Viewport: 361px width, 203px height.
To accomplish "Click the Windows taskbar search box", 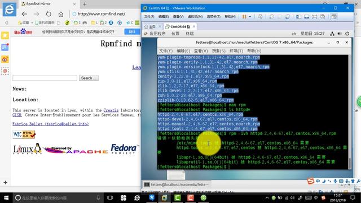I will (x=58, y=198).
